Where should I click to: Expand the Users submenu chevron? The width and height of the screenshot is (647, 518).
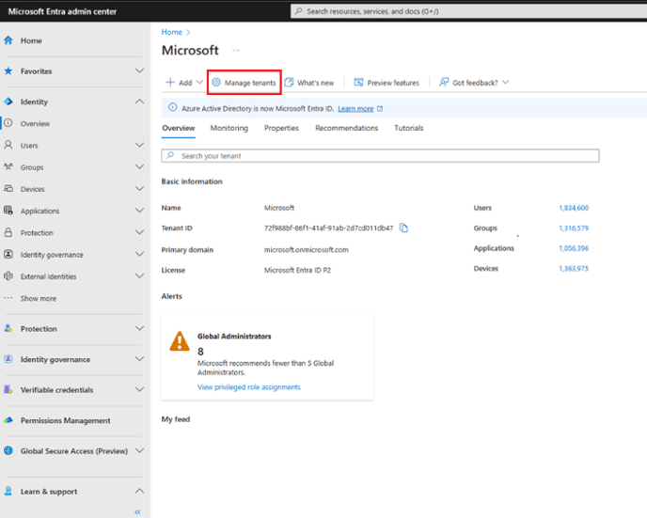pos(140,145)
